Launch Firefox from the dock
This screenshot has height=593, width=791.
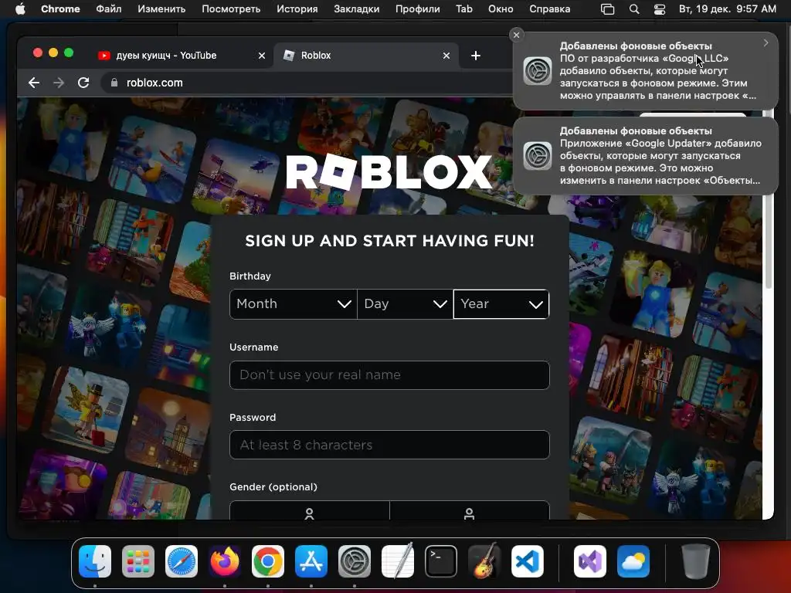[x=225, y=561]
